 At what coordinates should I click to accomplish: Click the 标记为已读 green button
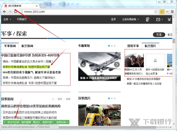pyautogui.click(x=13, y=122)
